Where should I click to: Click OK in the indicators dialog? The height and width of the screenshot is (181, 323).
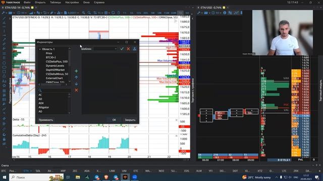(114, 120)
